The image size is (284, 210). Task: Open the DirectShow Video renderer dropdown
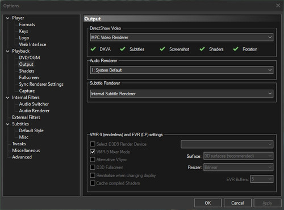pos(182,37)
